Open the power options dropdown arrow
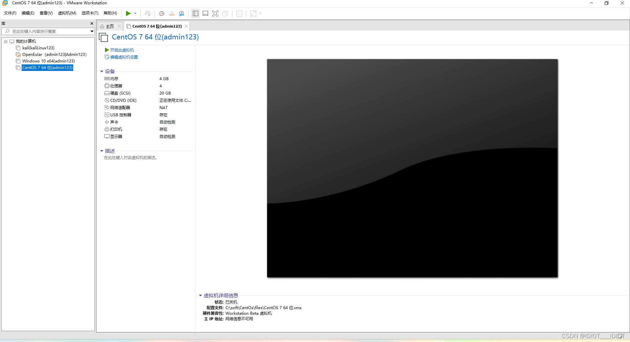 (135, 13)
